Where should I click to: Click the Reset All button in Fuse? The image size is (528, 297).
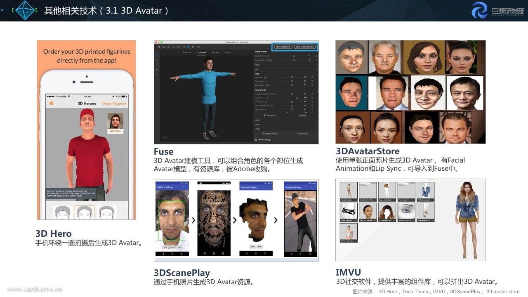303,134
